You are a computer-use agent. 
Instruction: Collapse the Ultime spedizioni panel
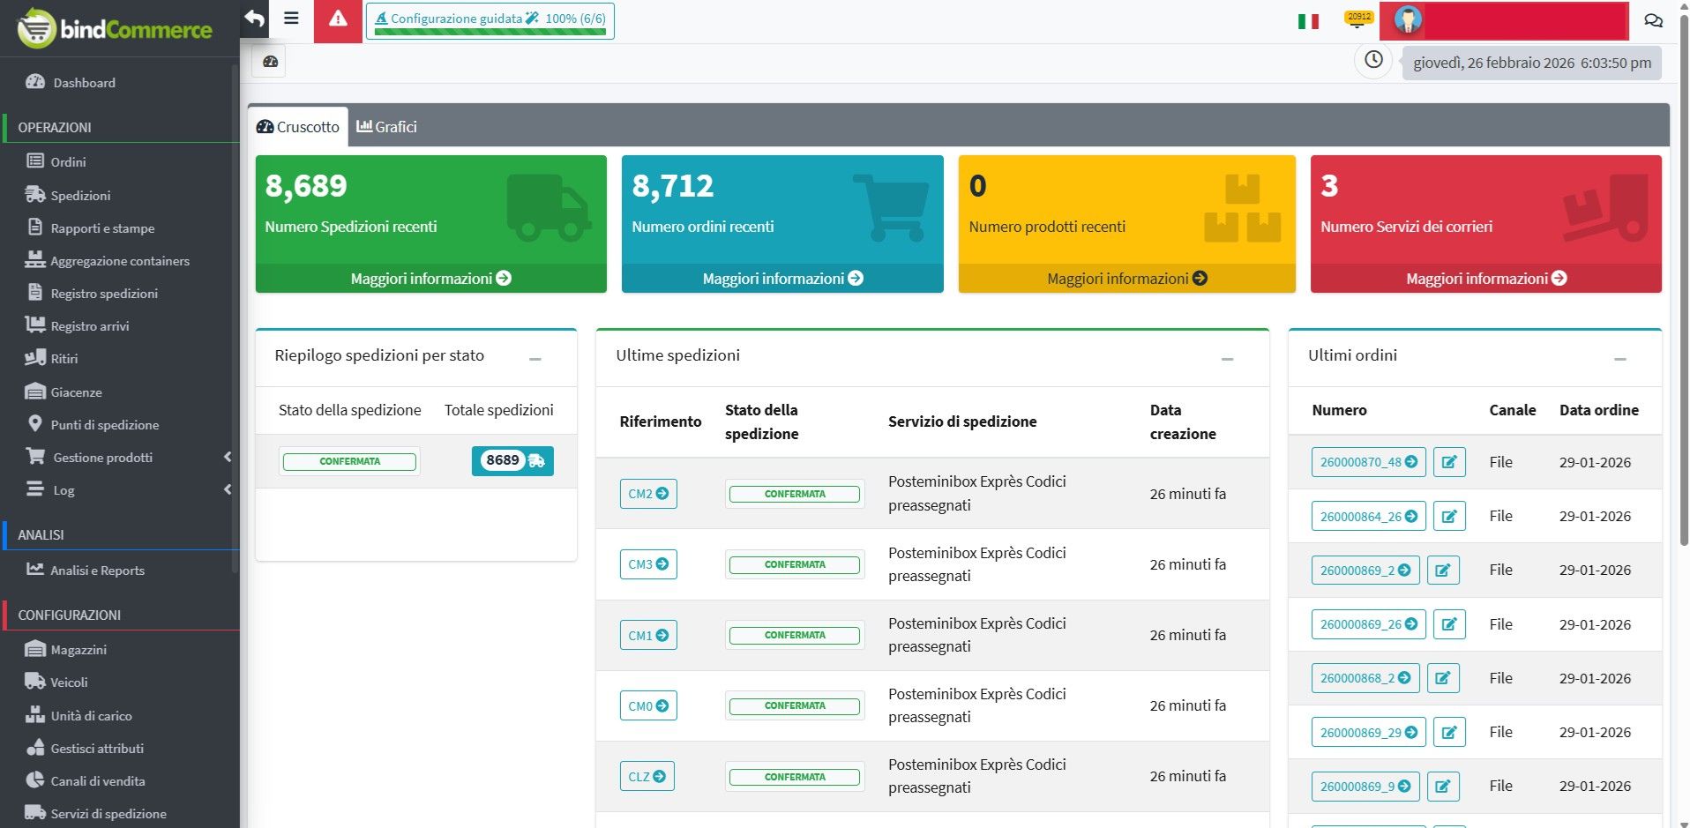[x=1227, y=358]
